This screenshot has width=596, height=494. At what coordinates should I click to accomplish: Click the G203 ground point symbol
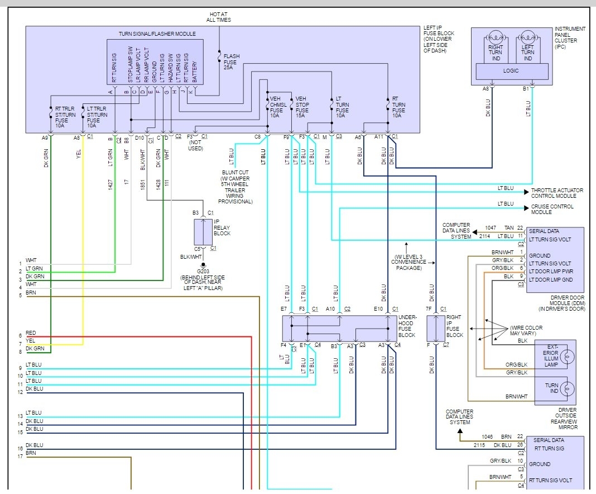click(203, 265)
